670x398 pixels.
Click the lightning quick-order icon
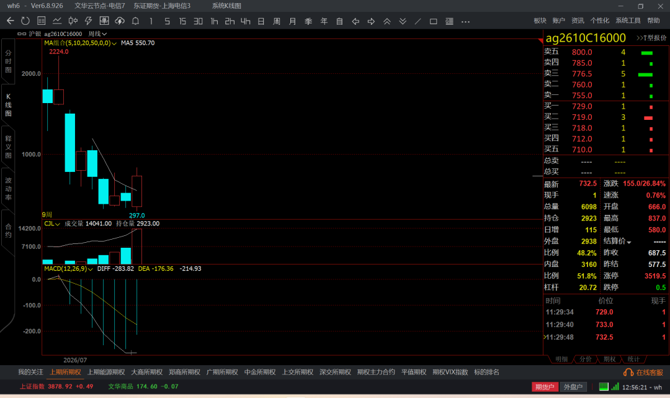click(x=89, y=21)
